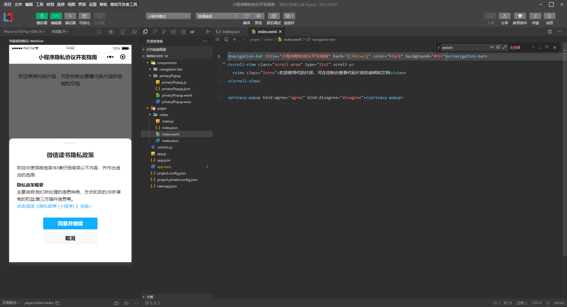The image size is (567, 307).
Task: Click the simulator phone shape icon
Action: (x=123, y=32)
